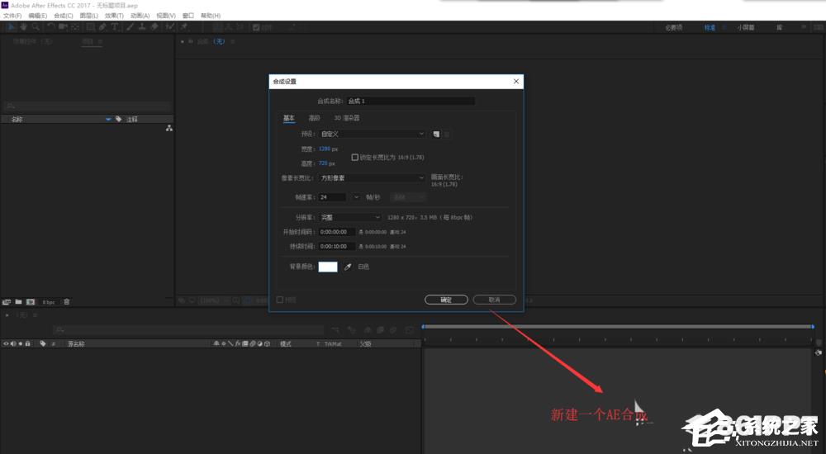Click the fx effect switch column in timeline

238,343
